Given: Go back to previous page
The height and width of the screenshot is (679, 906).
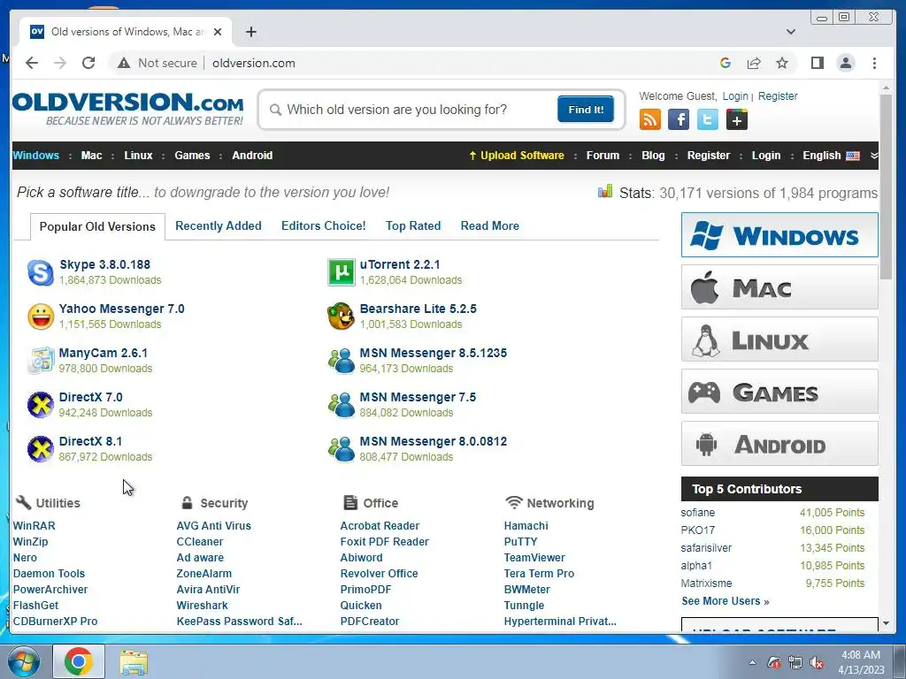Looking at the screenshot, I should pyautogui.click(x=32, y=63).
